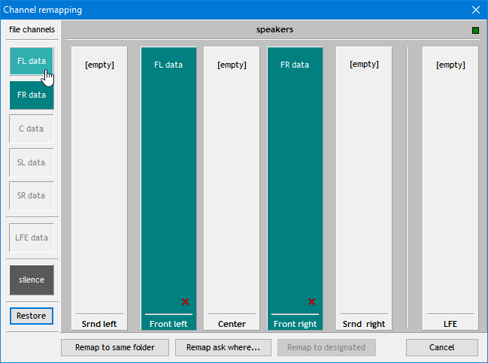The height and width of the screenshot is (363, 488).
Task: Select the FR data file channel
Action: 32,95
